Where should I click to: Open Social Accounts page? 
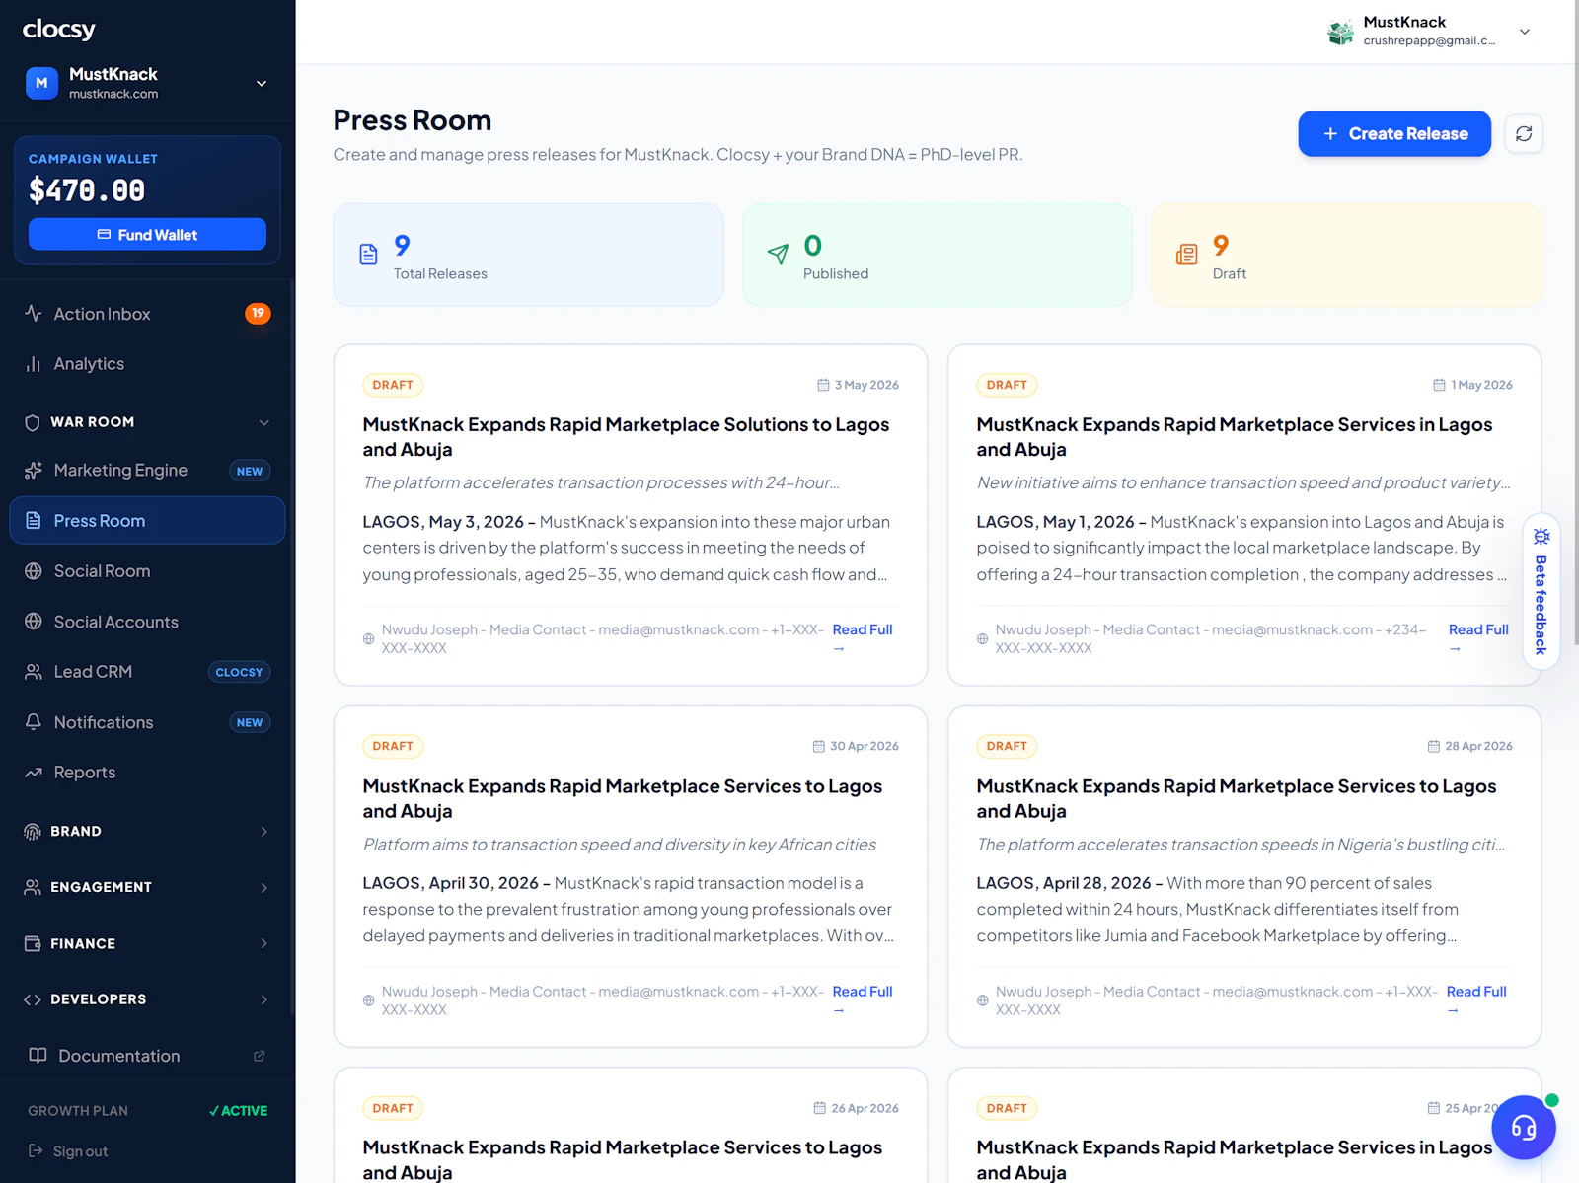147,622
